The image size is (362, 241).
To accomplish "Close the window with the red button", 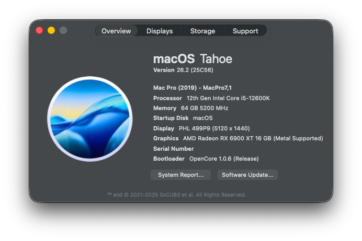I will tap(39, 30).
